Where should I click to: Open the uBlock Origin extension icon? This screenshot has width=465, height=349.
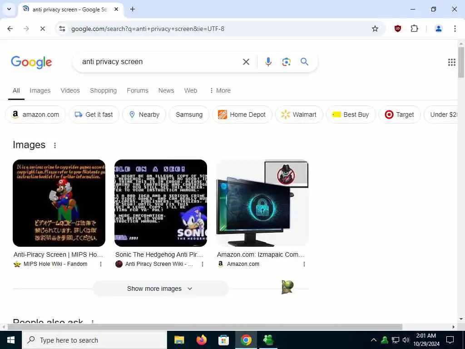[x=398, y=29]
